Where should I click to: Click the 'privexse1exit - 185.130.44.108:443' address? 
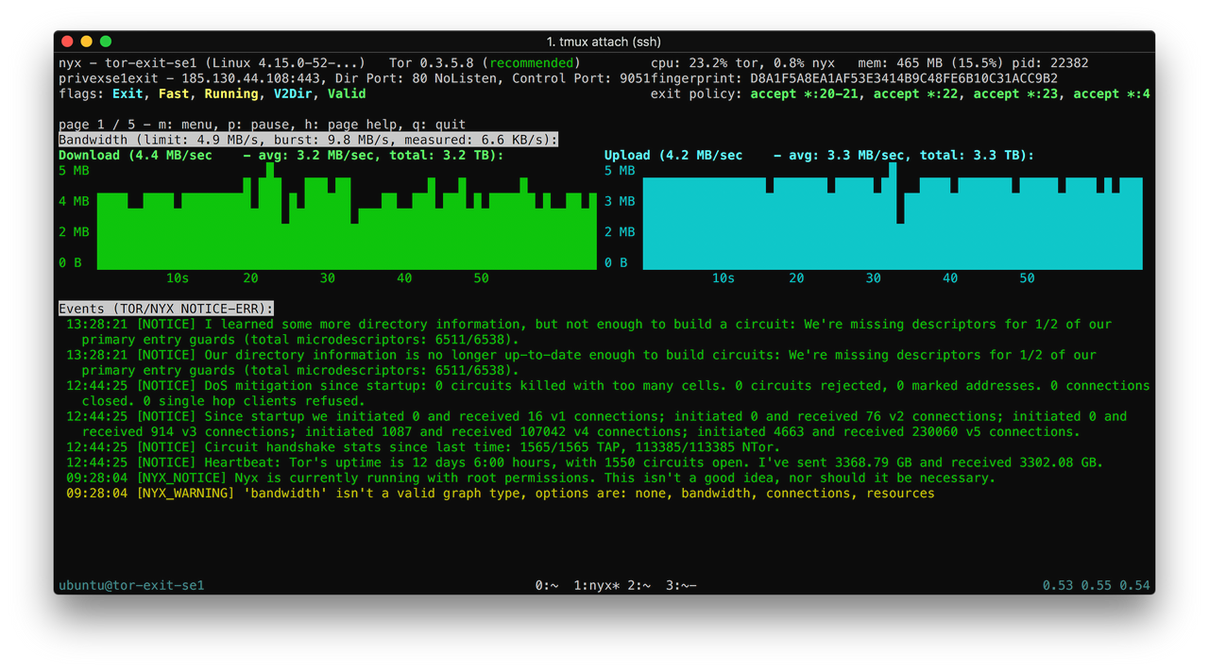193,78
